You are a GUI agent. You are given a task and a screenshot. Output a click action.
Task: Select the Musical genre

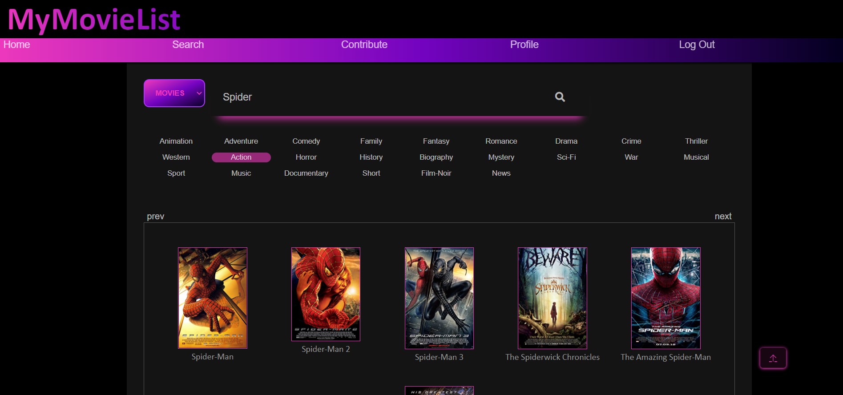696,157
